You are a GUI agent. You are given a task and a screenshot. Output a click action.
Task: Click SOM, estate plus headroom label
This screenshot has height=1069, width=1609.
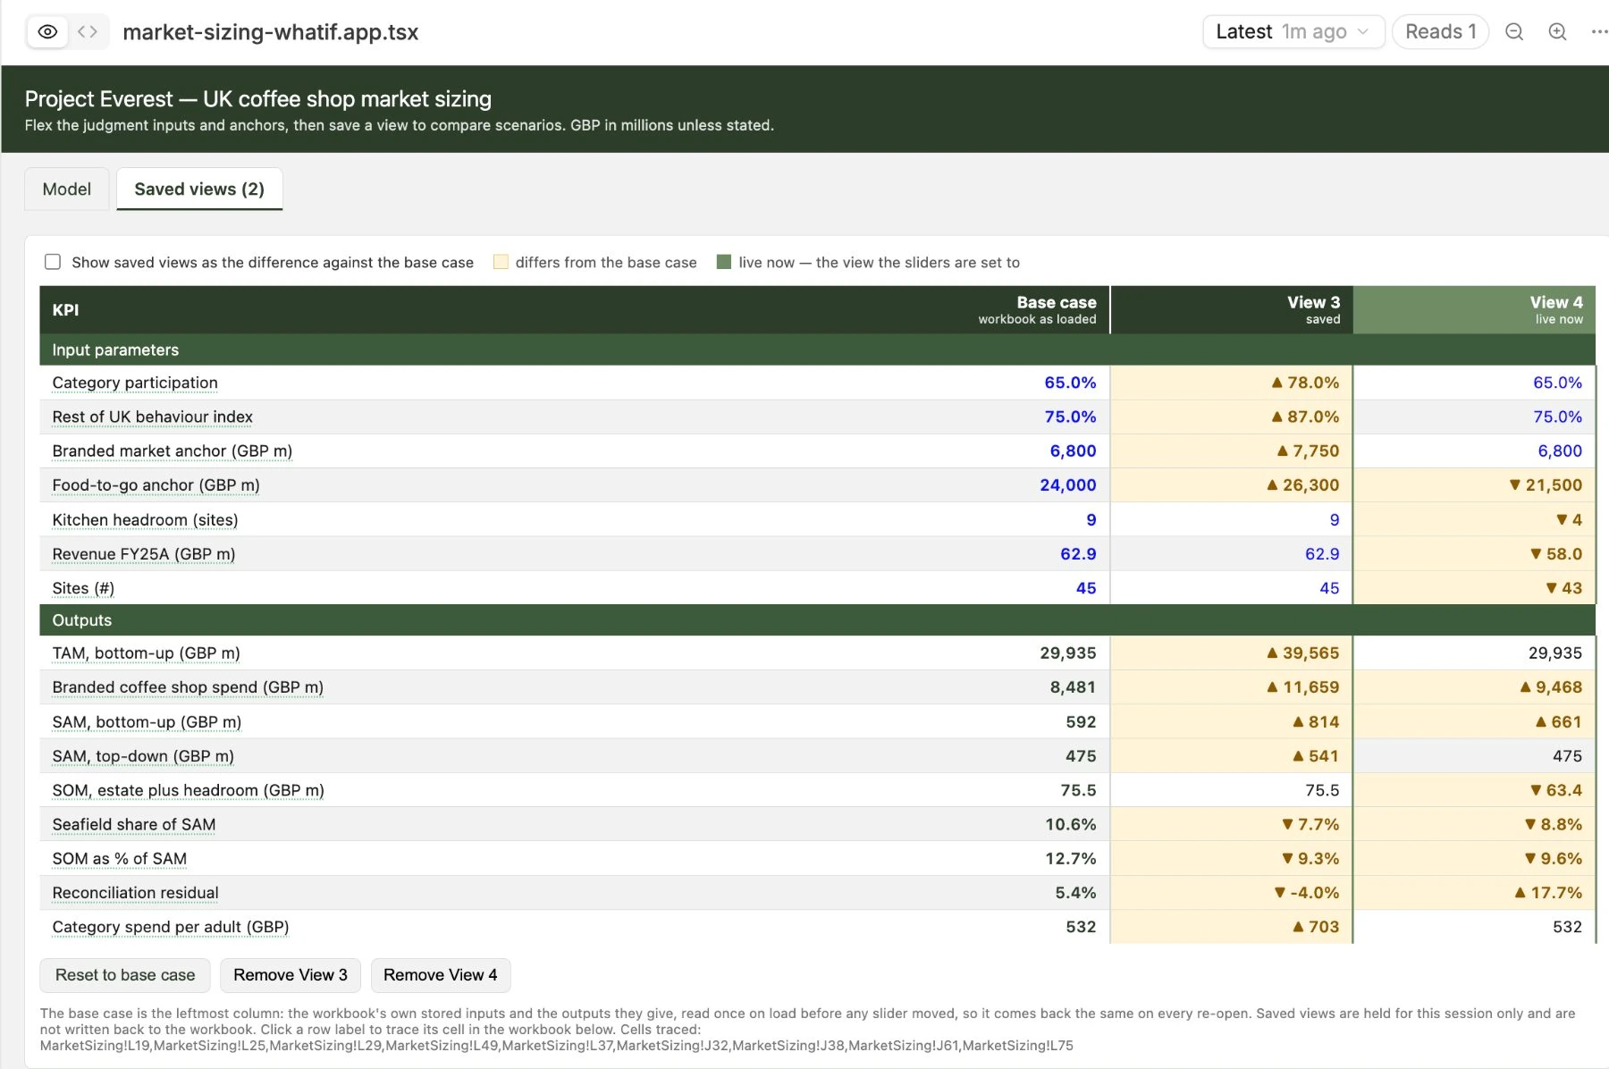click(x=188, y=790)
